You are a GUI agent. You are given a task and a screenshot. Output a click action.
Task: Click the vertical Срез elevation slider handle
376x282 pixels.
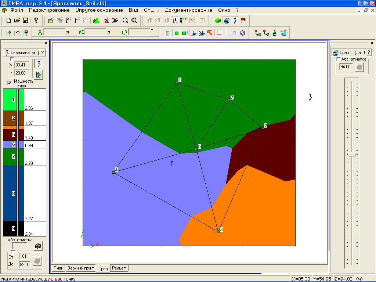(352, 155)
